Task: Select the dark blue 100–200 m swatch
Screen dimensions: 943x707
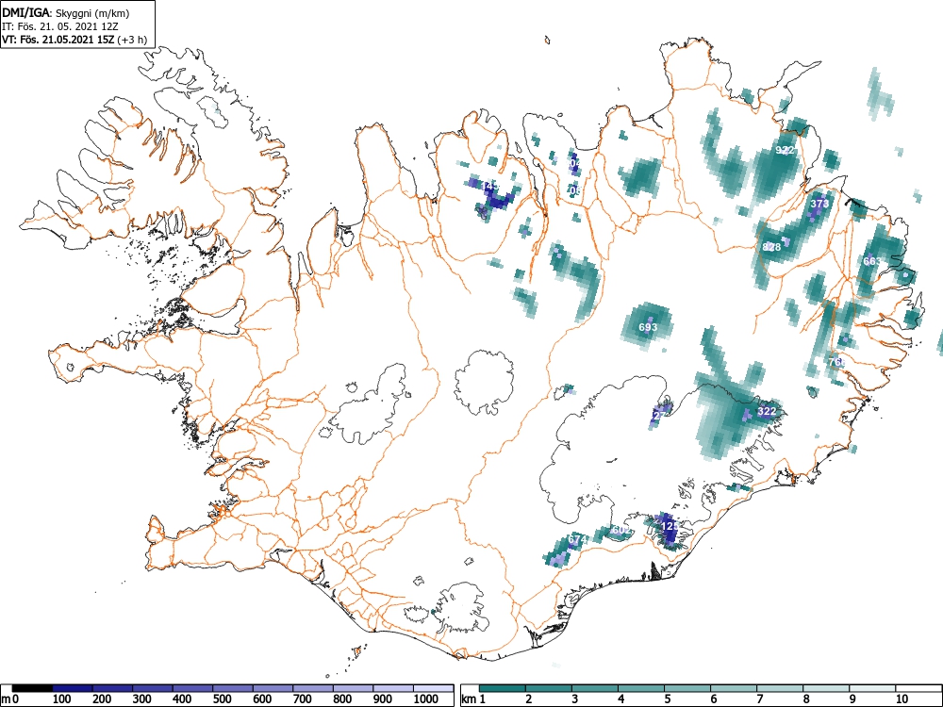Action: tap(73, 688)
